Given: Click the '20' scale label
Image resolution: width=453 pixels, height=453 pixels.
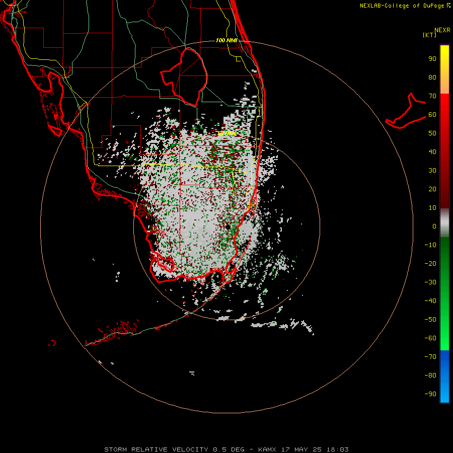Looking at the screenshot, I should [432, 189].
